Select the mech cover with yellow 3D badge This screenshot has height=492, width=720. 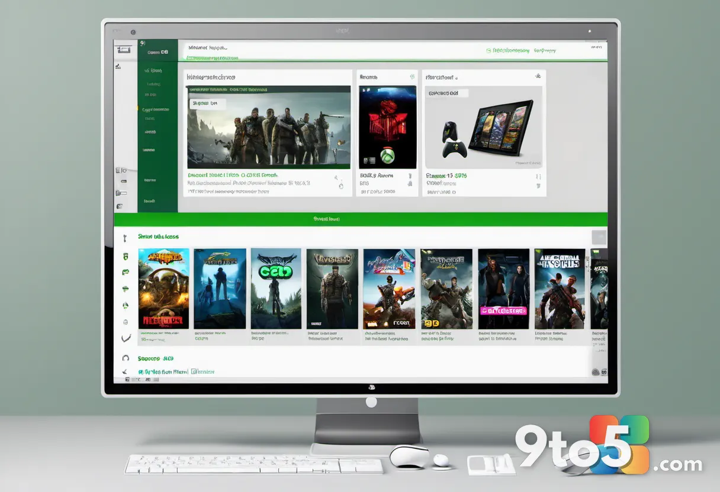pyautogui.click(x=446, y=289)
